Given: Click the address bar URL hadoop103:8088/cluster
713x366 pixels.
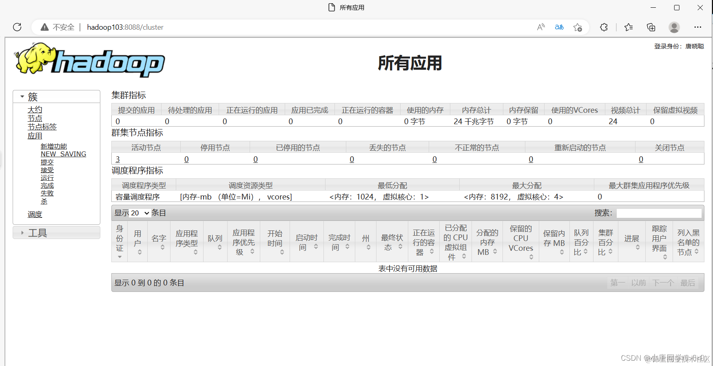Looking at the screenshot, I should pos(125,27).
